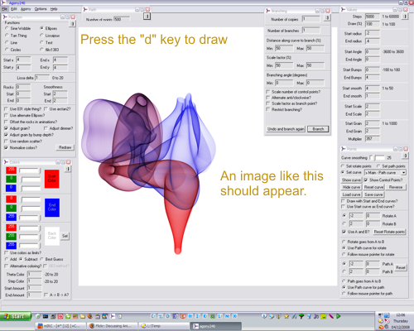Select Set path points radio
414x331 pixels.
(378, 166)
